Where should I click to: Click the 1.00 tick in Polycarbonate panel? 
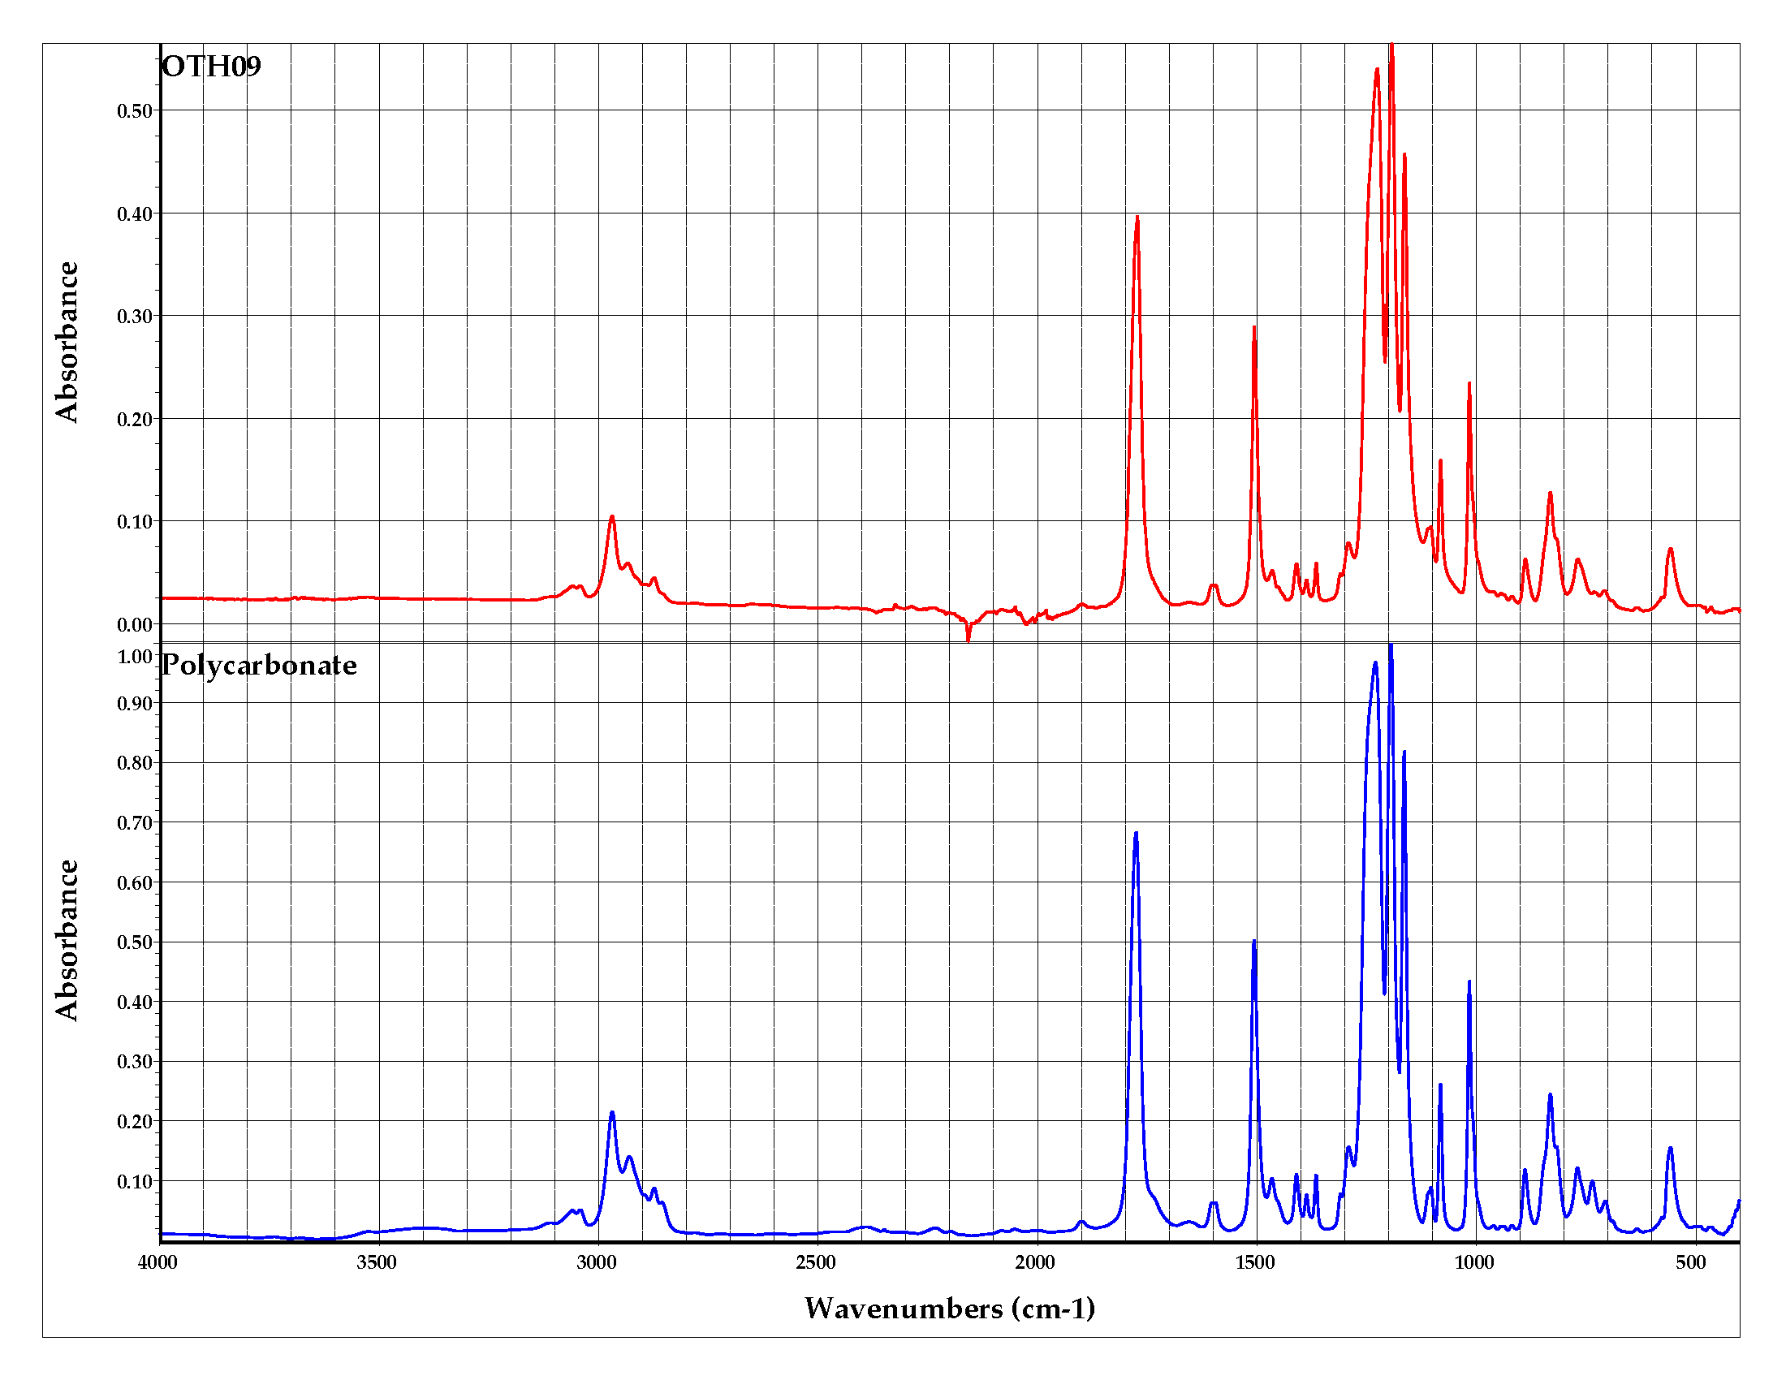click(x=135, y=657)
